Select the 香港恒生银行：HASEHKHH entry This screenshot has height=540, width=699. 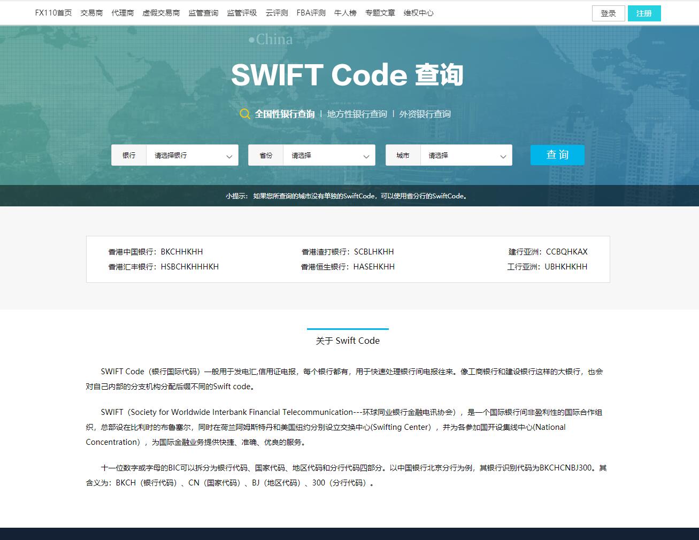(x=348, y=267)
